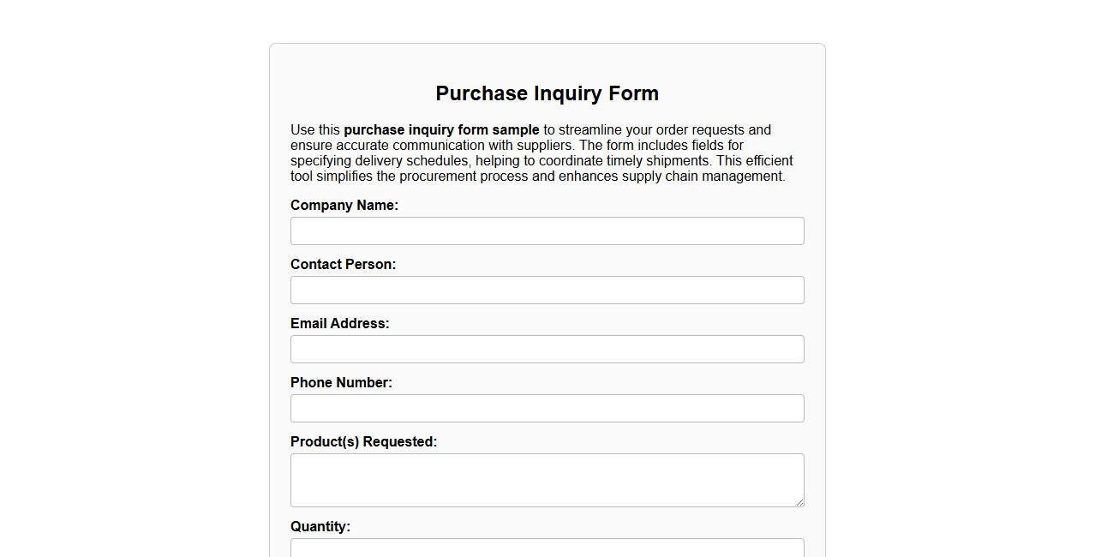Viewport: 1095px width, 557px height.
Task: Click the 'Quantity:' label
Action: (320, 526)
